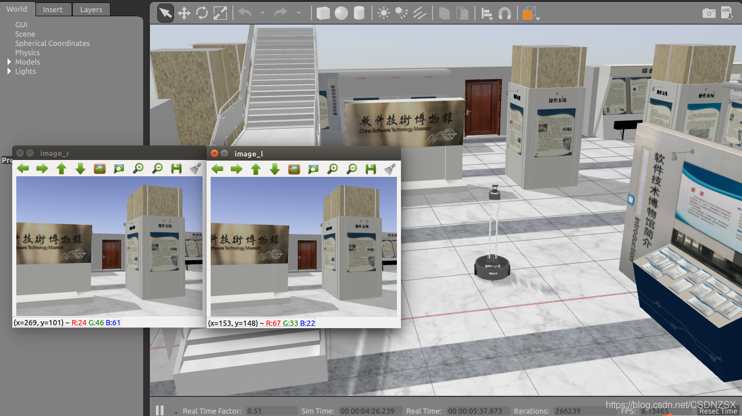Click the Paste icon in Gazebo toolbar
Viewport: 742px width, 416px height.
coord(462,13)
